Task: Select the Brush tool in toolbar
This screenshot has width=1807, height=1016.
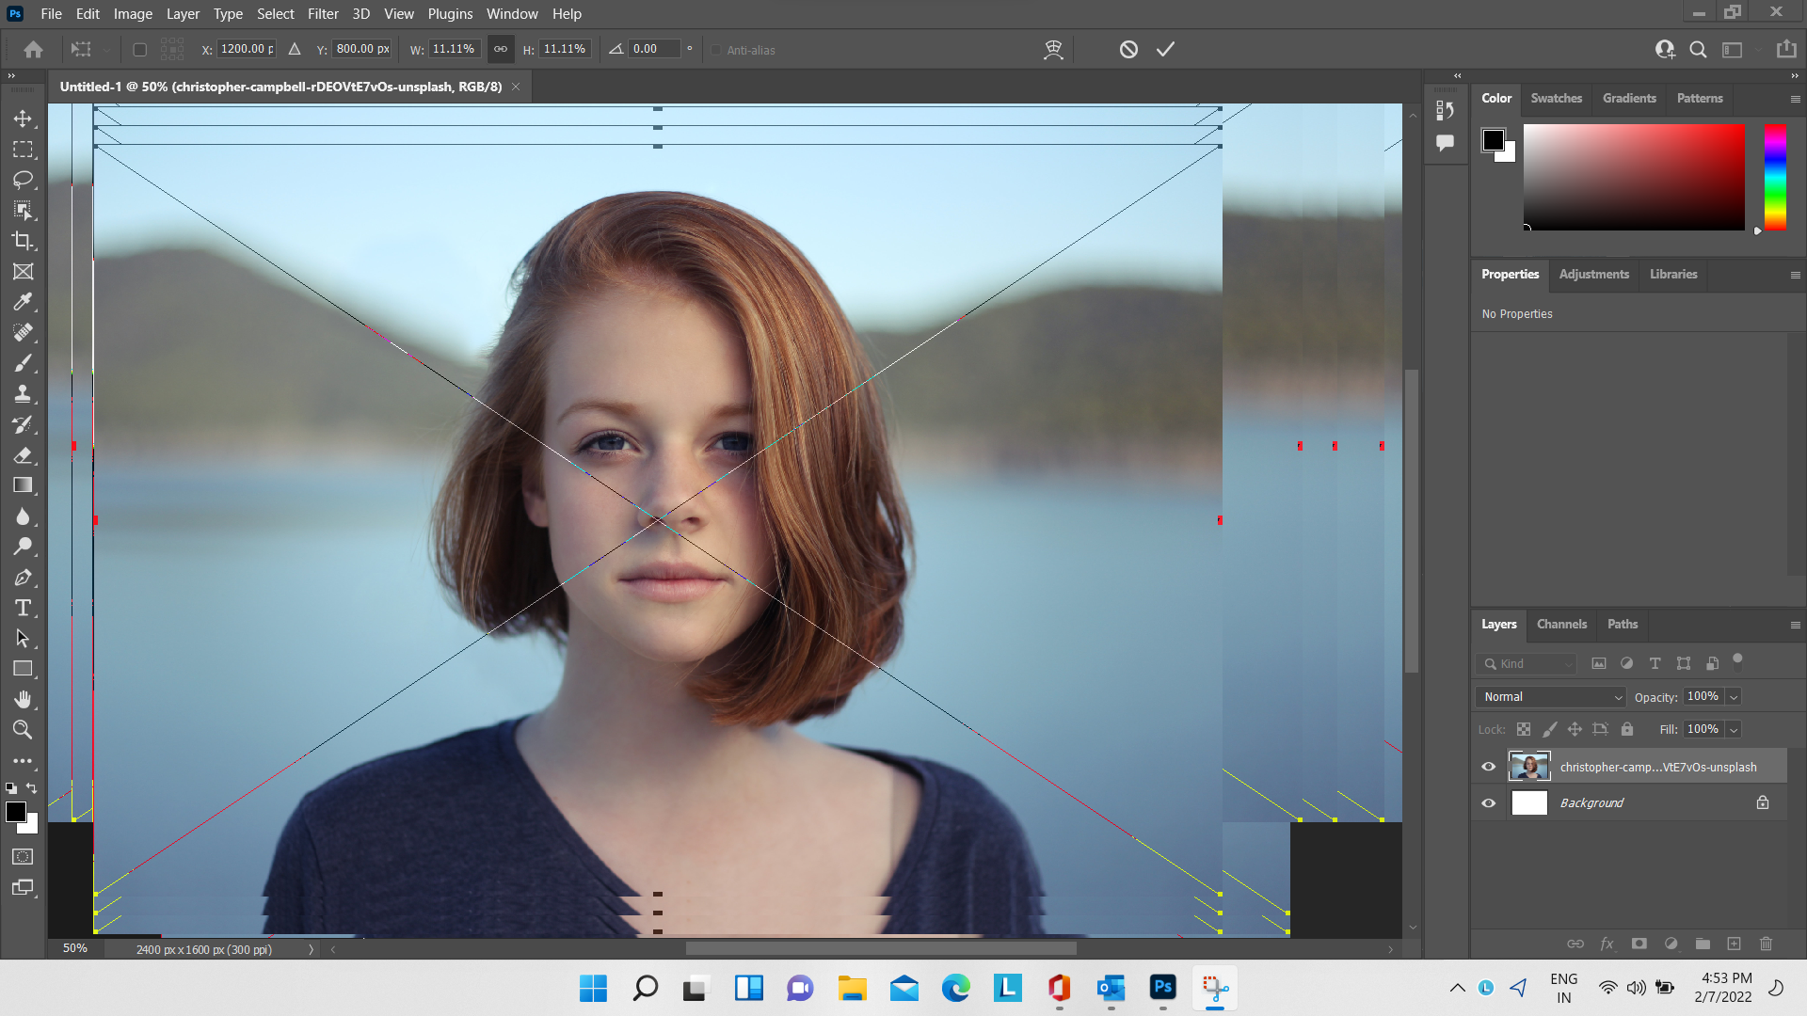Action: point(24,363)
